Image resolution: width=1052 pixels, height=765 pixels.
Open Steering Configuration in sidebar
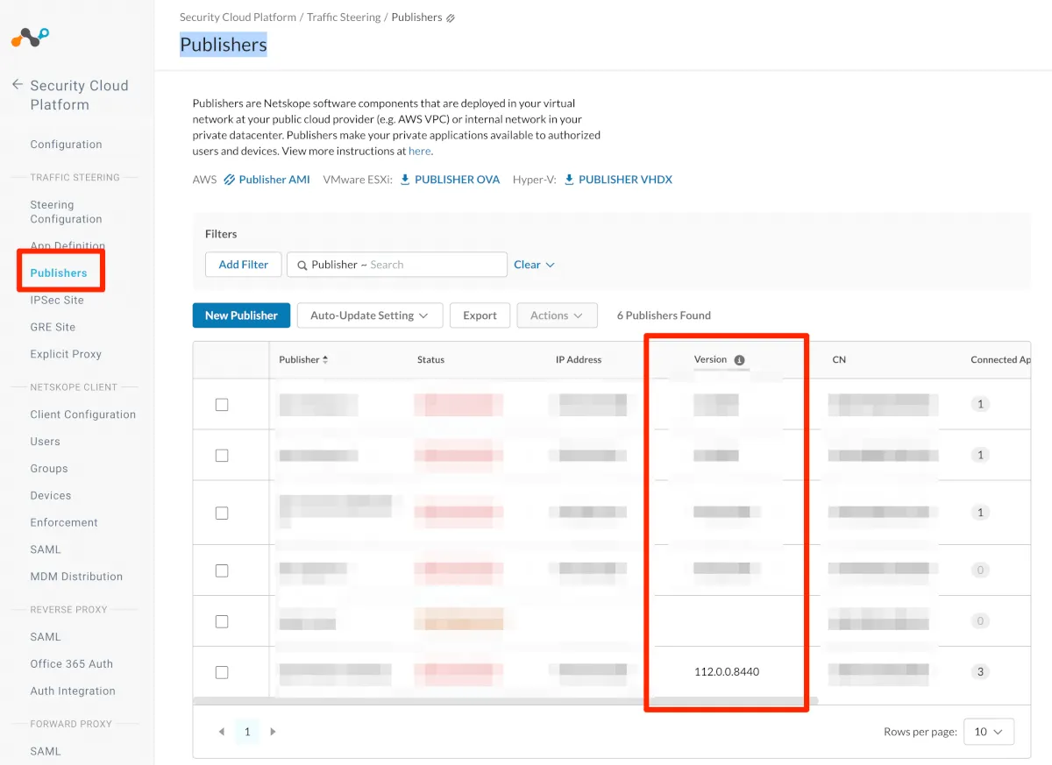click(66, 212)
